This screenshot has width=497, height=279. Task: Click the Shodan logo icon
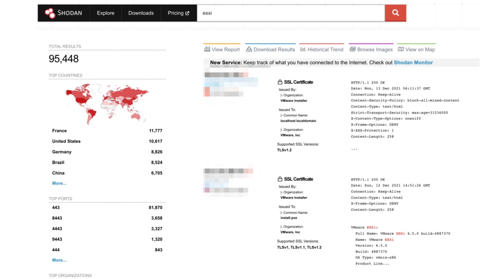click(50, 13)
